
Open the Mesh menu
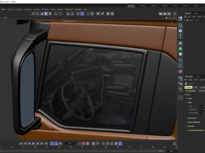(3, 9)
